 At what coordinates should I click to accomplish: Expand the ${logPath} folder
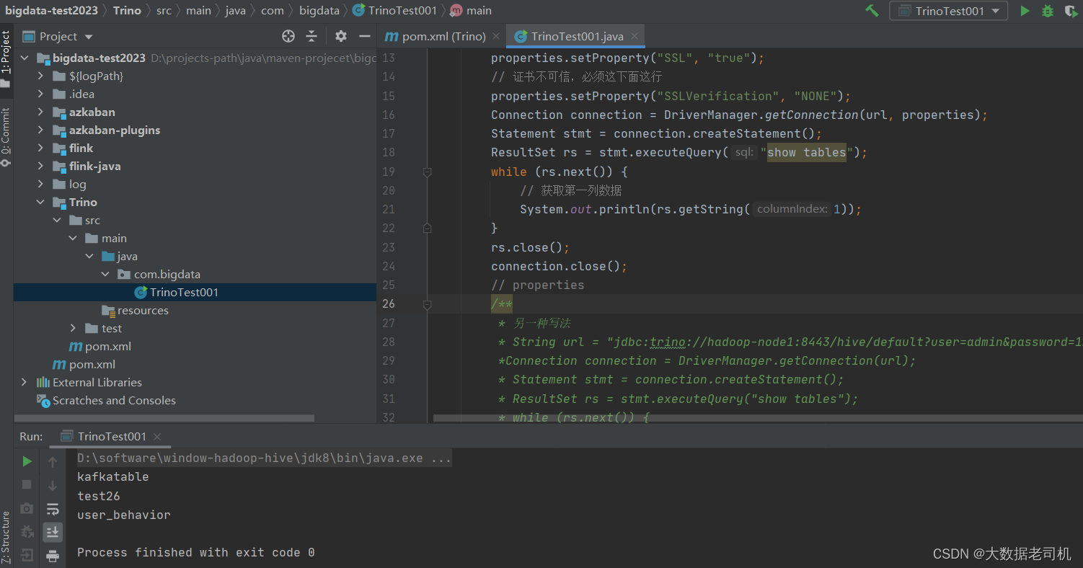41,76
